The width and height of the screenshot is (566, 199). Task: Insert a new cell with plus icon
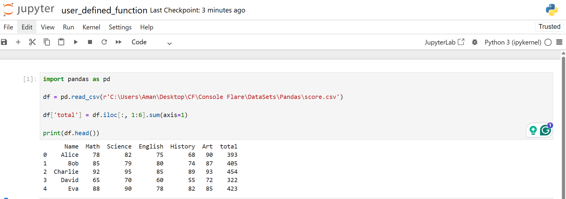(x=18, y=42)
